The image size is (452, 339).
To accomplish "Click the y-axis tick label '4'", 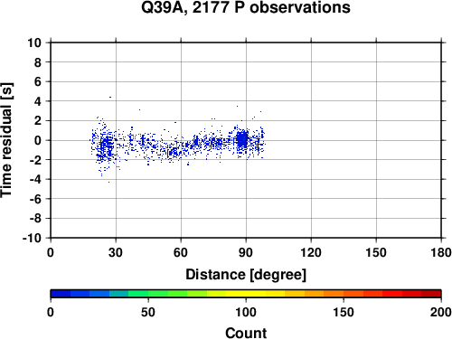I will (37, 101).
